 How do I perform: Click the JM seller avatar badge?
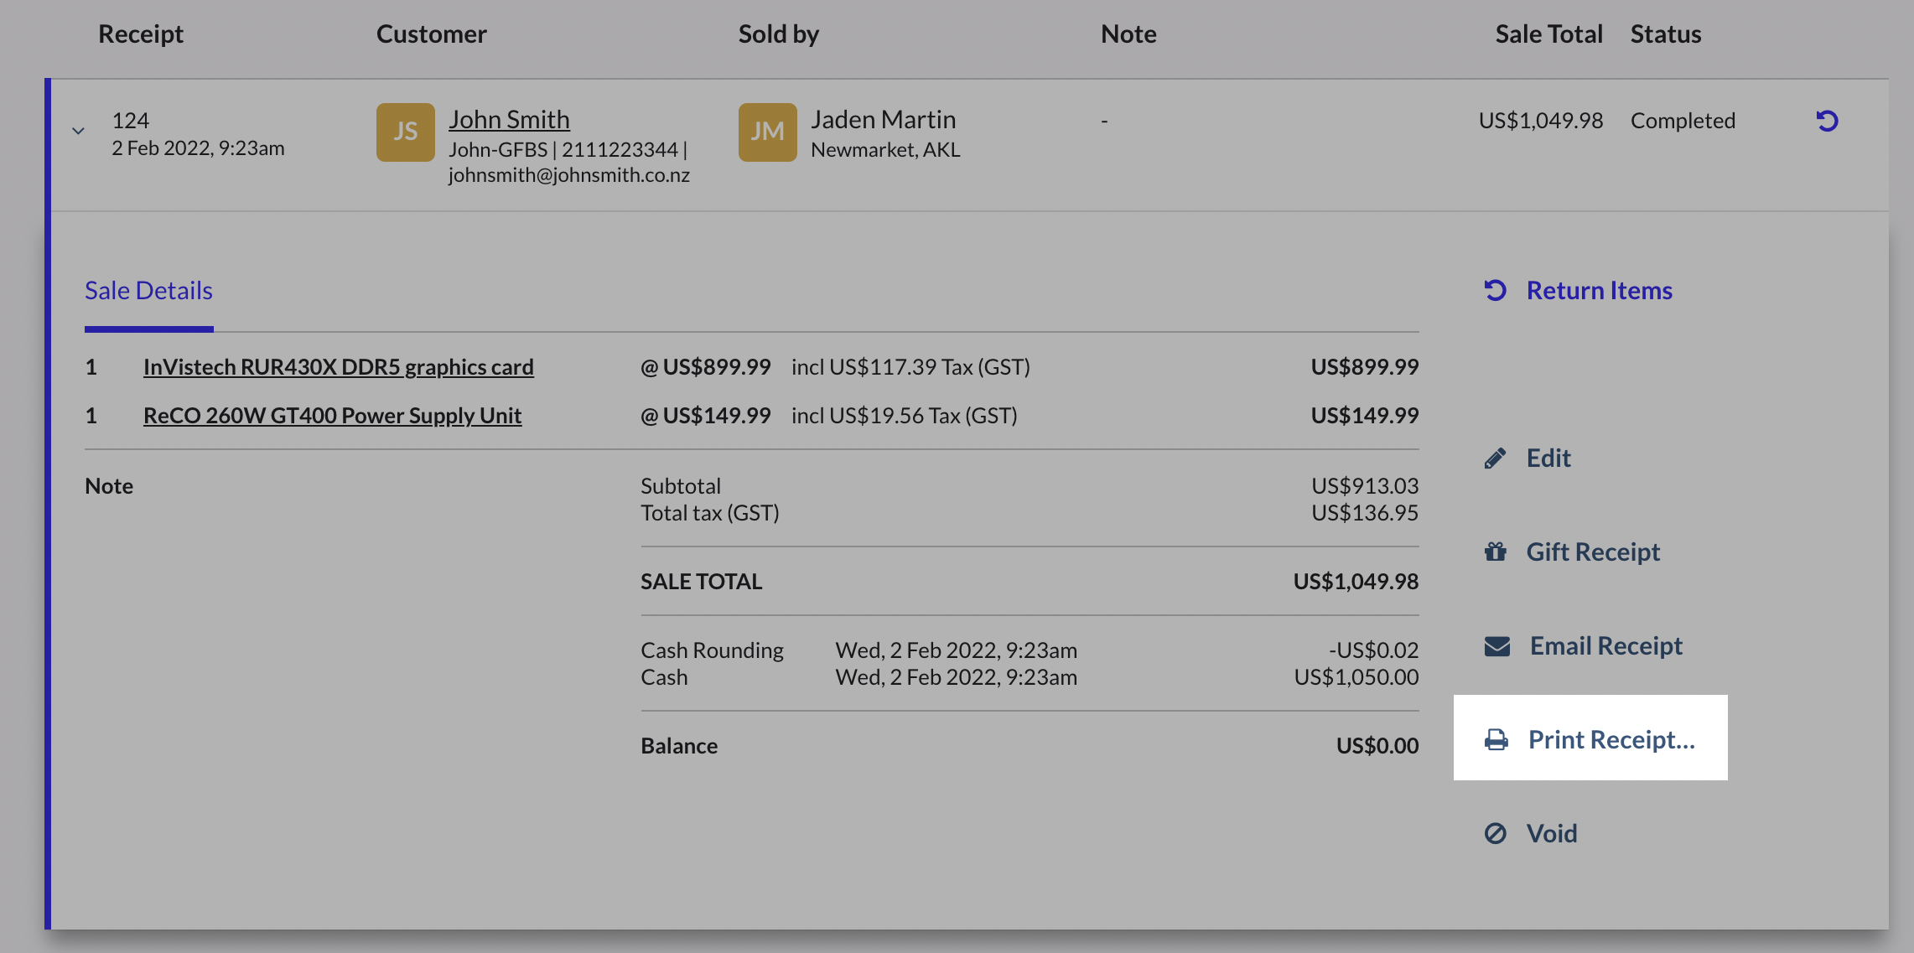pos(767,132)
